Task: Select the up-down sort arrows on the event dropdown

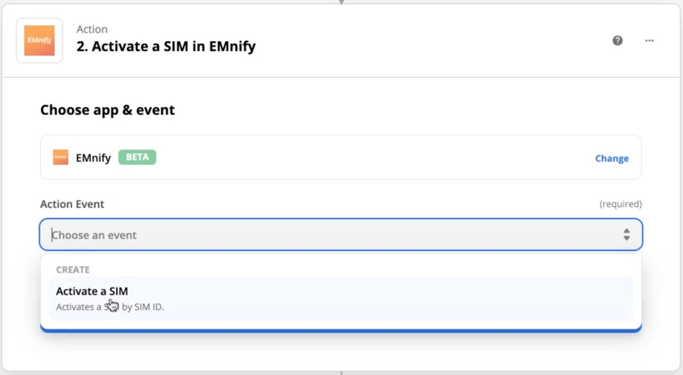Action: pyautogui.click(x=627, y=235)
